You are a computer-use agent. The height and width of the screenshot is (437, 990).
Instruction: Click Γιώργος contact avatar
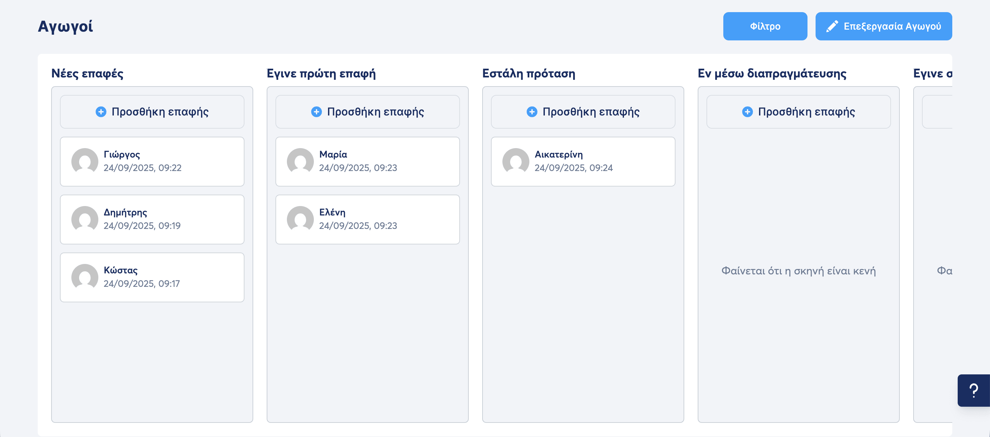(85, 161)
